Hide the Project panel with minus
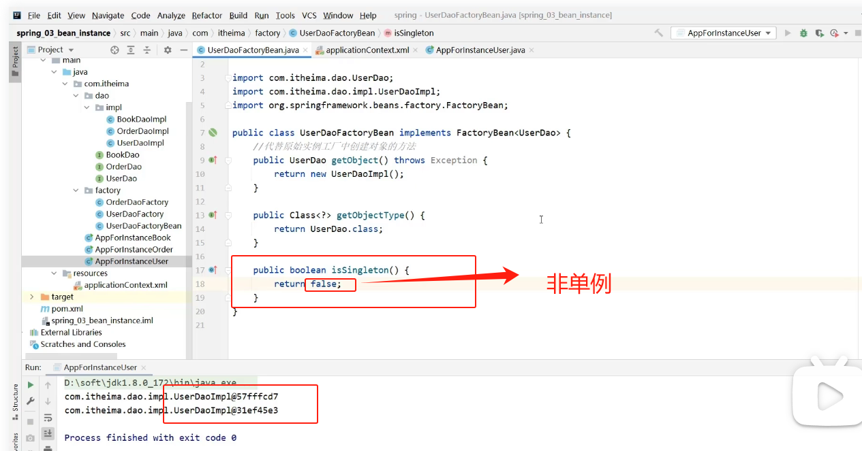Screen dimensions: 862x451 pos(183,50)
